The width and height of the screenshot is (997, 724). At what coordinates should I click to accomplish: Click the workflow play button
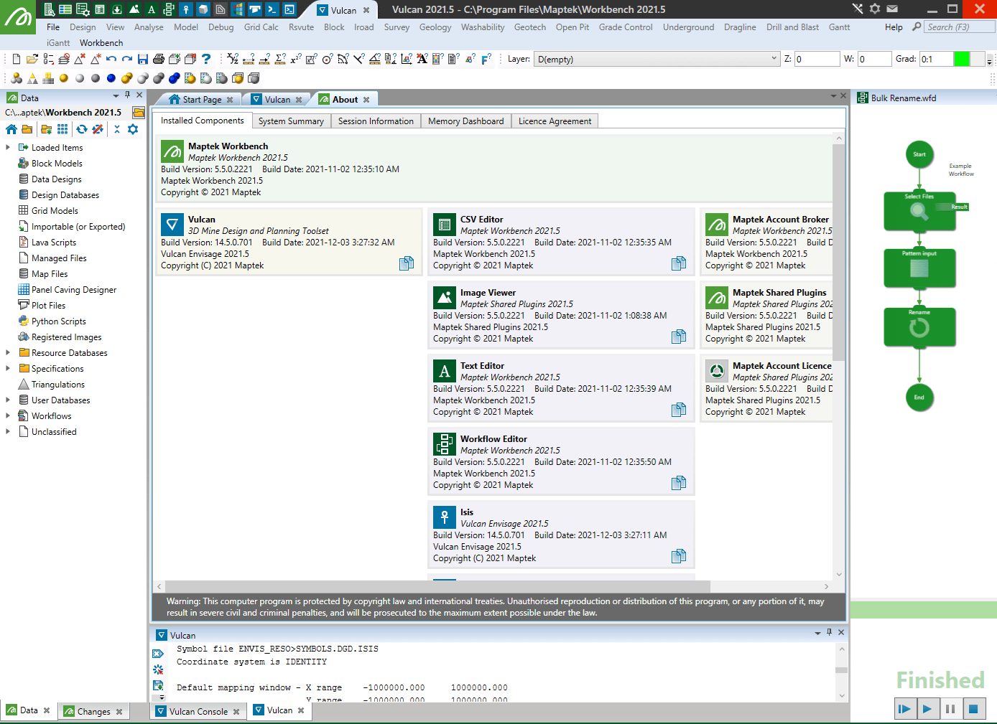click(x=927, y=709)
